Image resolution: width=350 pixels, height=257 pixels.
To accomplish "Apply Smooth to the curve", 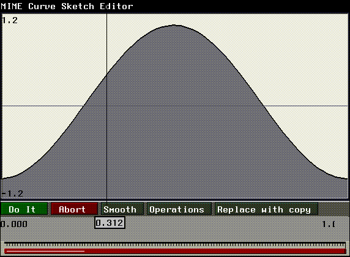I will (122, 209).
